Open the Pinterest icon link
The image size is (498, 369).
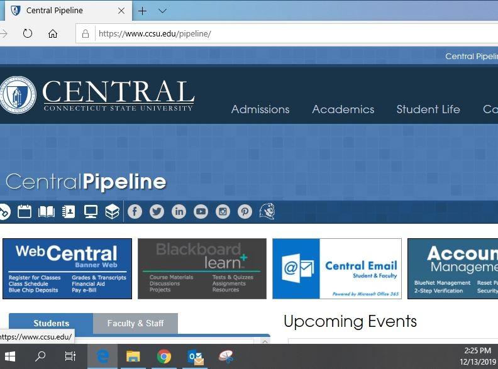[x=245, y=211]
